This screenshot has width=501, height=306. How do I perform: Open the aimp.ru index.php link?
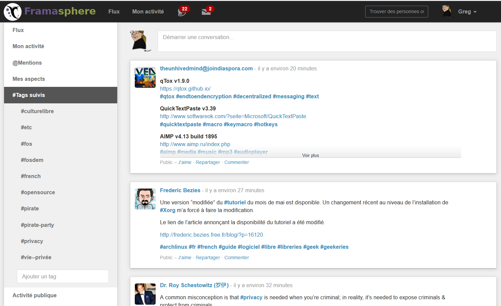tap(195, 144)
